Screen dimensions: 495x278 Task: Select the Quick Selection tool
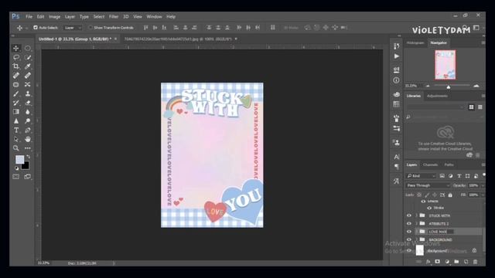coord(28,57)
